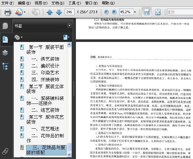
Task: Open the model tree panel icon
Action: click(5, 66)
